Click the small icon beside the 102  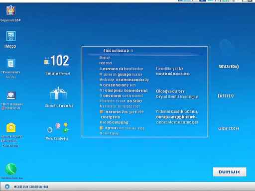47,61
